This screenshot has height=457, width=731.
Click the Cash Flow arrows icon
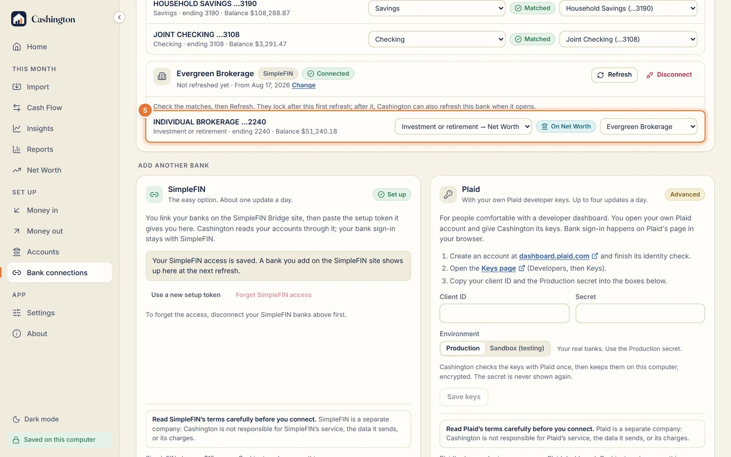coord(17,108)
